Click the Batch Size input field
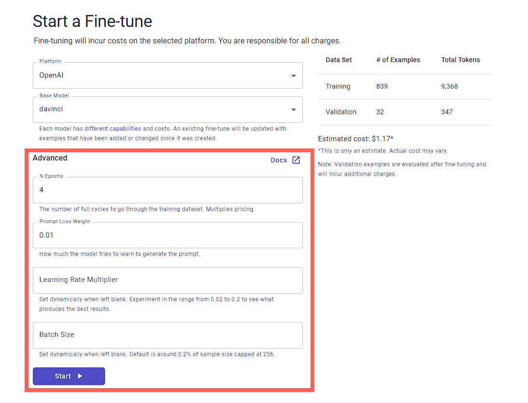 (167, 335)
